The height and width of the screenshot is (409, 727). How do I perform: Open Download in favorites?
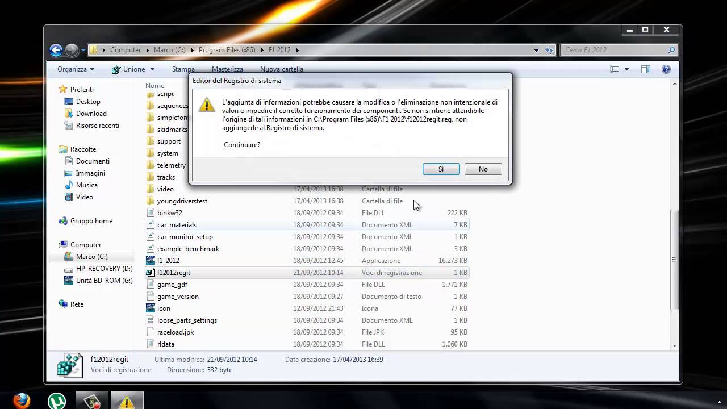tap(91, 114)
